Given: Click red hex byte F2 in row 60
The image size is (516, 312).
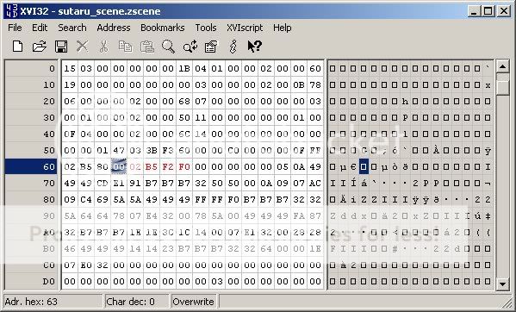Looking at the screenshot, I should (168, 166).
